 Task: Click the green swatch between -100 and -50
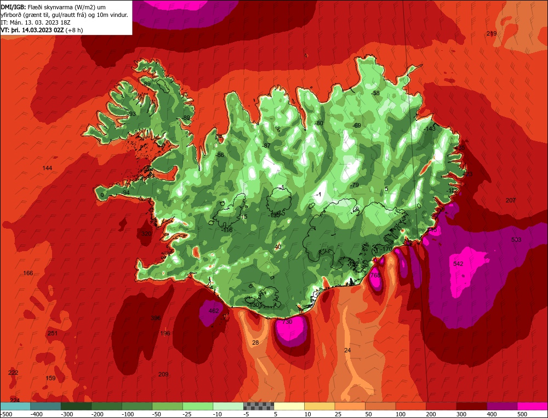136,406
